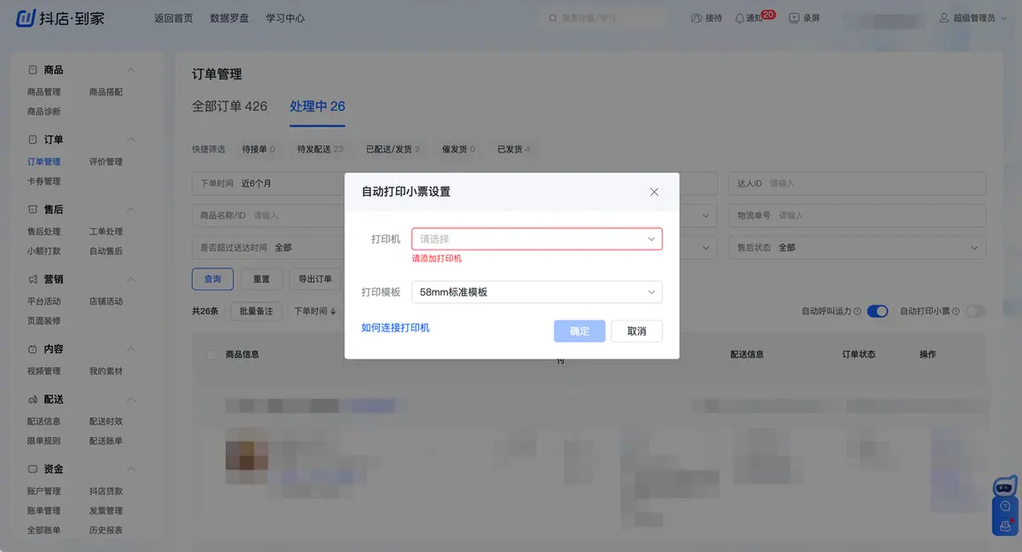Filter by 已配送/发货 quick filter

[393, 149]
